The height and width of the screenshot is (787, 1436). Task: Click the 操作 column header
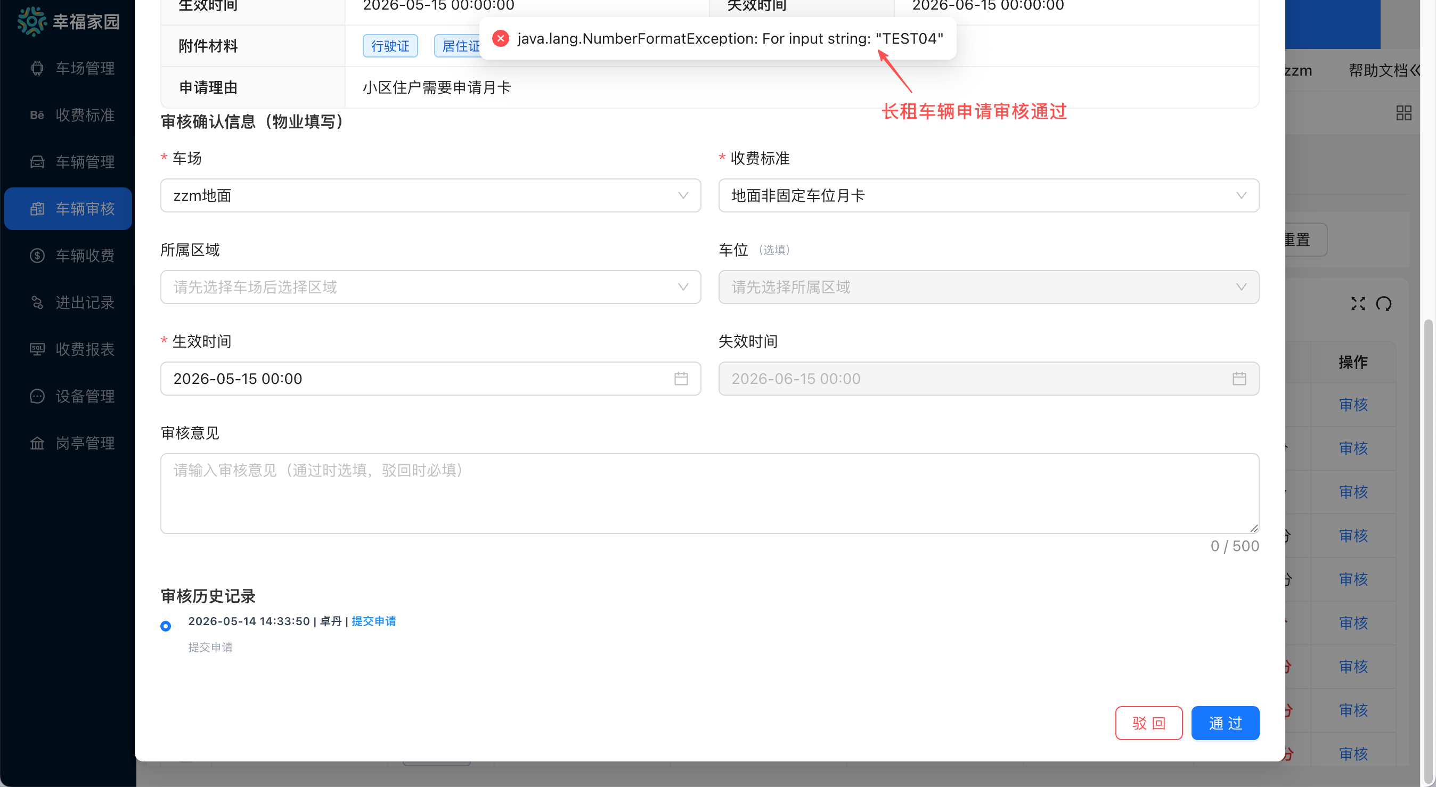point(1353,362)
